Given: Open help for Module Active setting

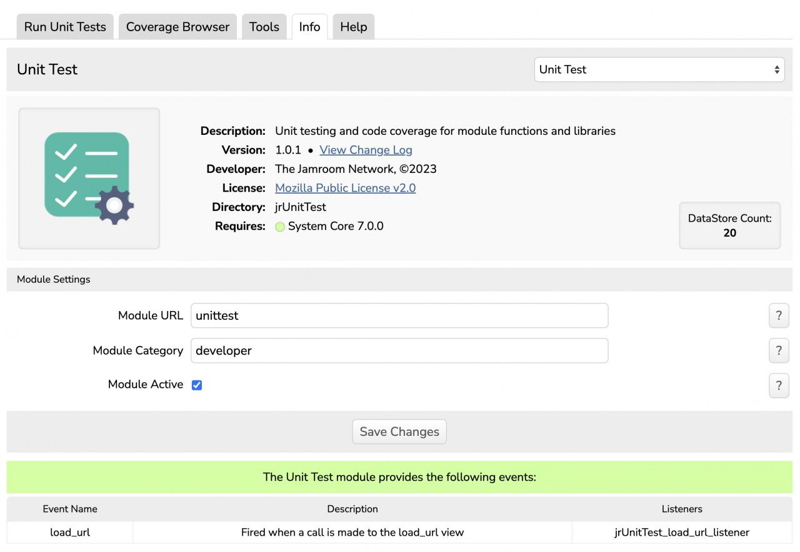Looking at the screenshot, I should click(x=778, y=385).
